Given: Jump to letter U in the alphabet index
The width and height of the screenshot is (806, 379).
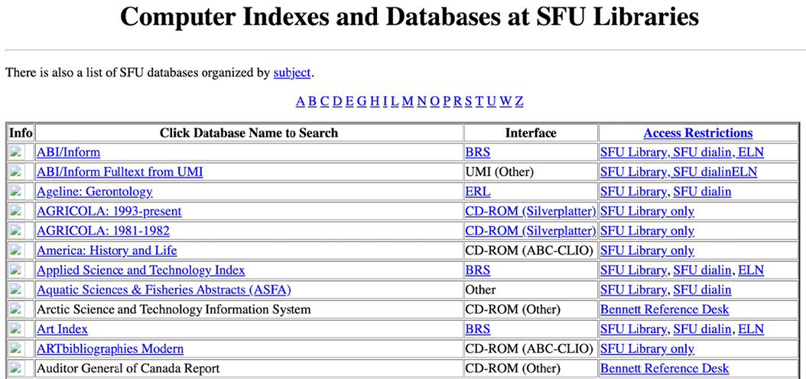Looking at the screenshot, I should [492, 101].
